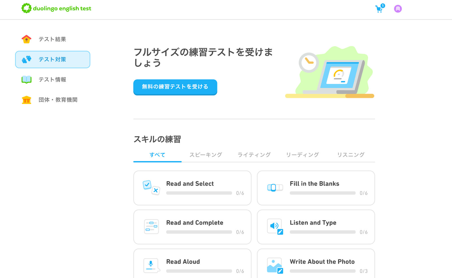This screenshot has height=278, width=452.
Task: Open 団体・教育機関 in the sidebar
Action: tap(58, 100)
